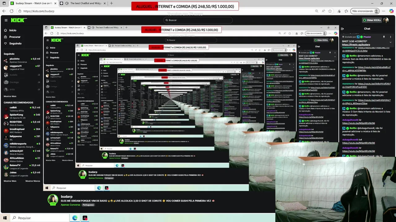Open Microsoft Edge from the taskbar

(x=75, y=218)
